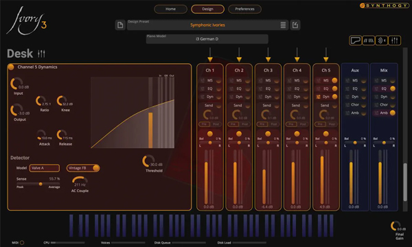The image size is (412, 247).
Task: Open the Desk mixer page icon
Action: pos(394,40)
